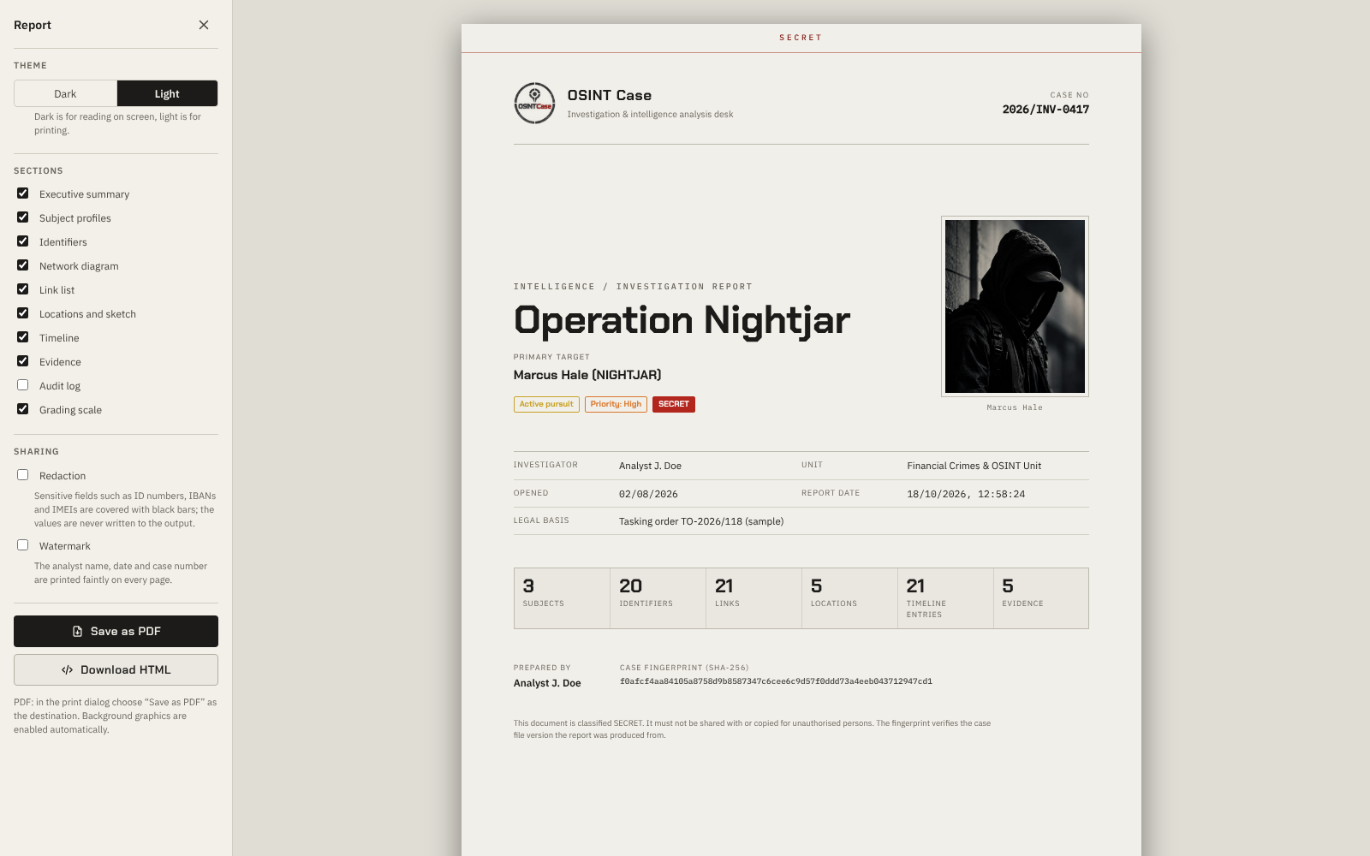Viewport: 1370px width, 856px height.
Task: Uncheck Locations and sketch
Action: click(x=23, y=313)
